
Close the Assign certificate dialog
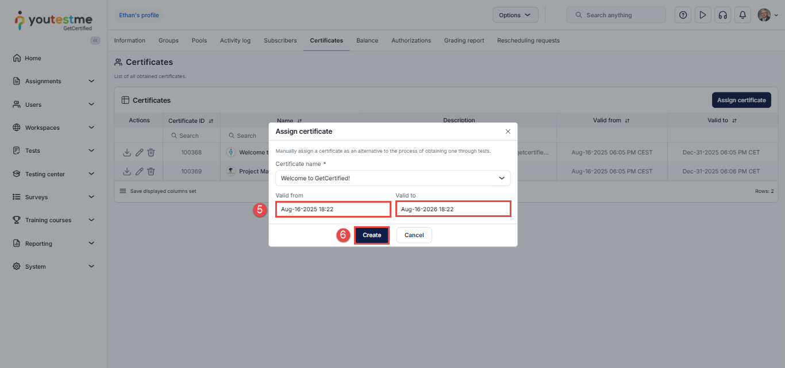[508, 131]
